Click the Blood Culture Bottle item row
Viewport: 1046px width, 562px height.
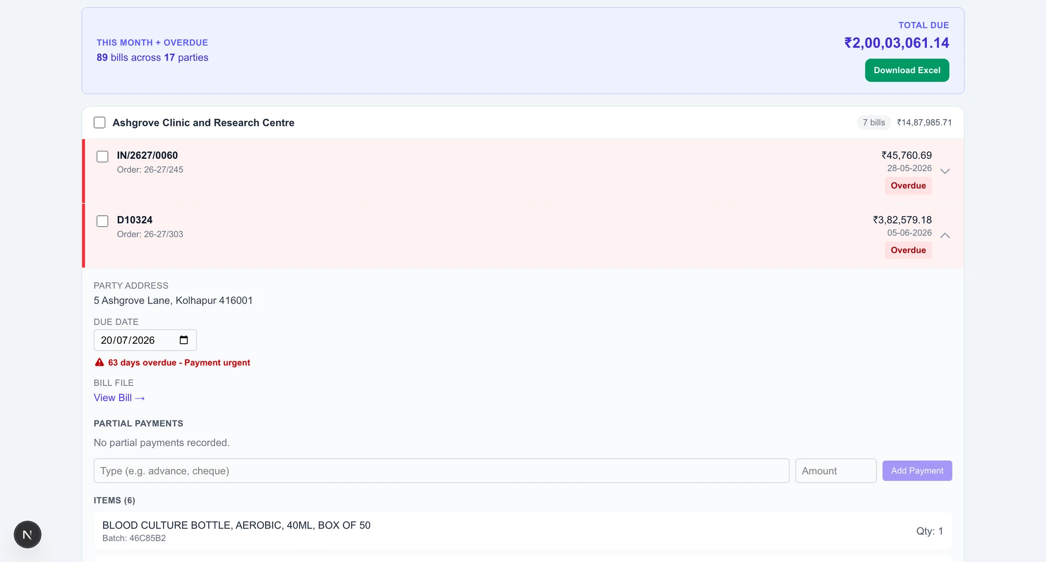click(x=523, y=531)
